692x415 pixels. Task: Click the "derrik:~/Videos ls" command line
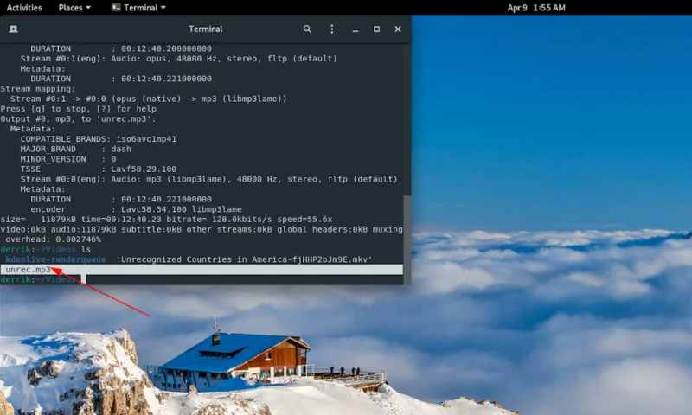pyautogui.click(x=46, y=250)
